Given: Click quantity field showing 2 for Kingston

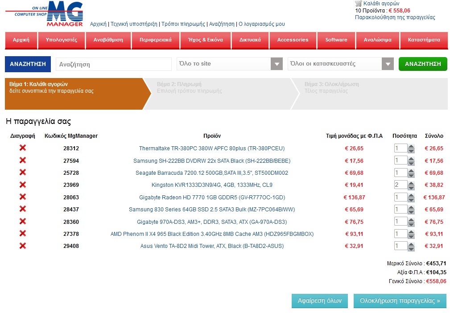Looking at the screenshot, I should coord(400,185).
